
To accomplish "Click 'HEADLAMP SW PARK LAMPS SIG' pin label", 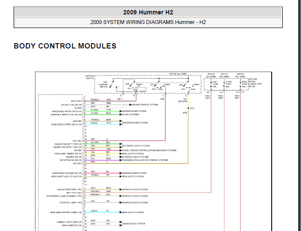I will tap(66, 212).
